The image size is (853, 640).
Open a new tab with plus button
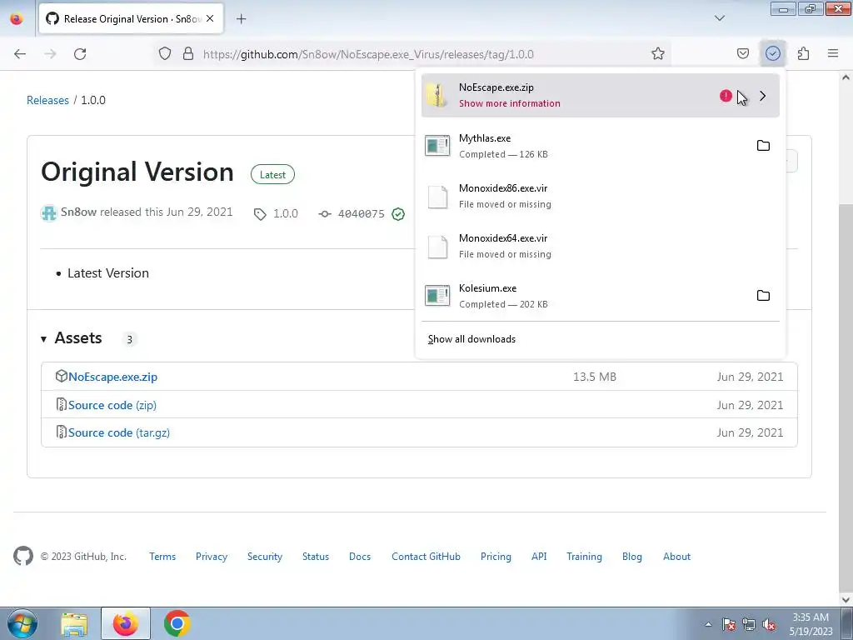coord(241,19)
